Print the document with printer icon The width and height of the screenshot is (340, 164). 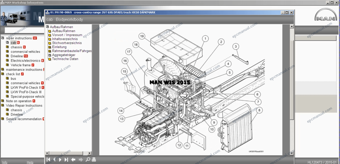pos(94,160)
